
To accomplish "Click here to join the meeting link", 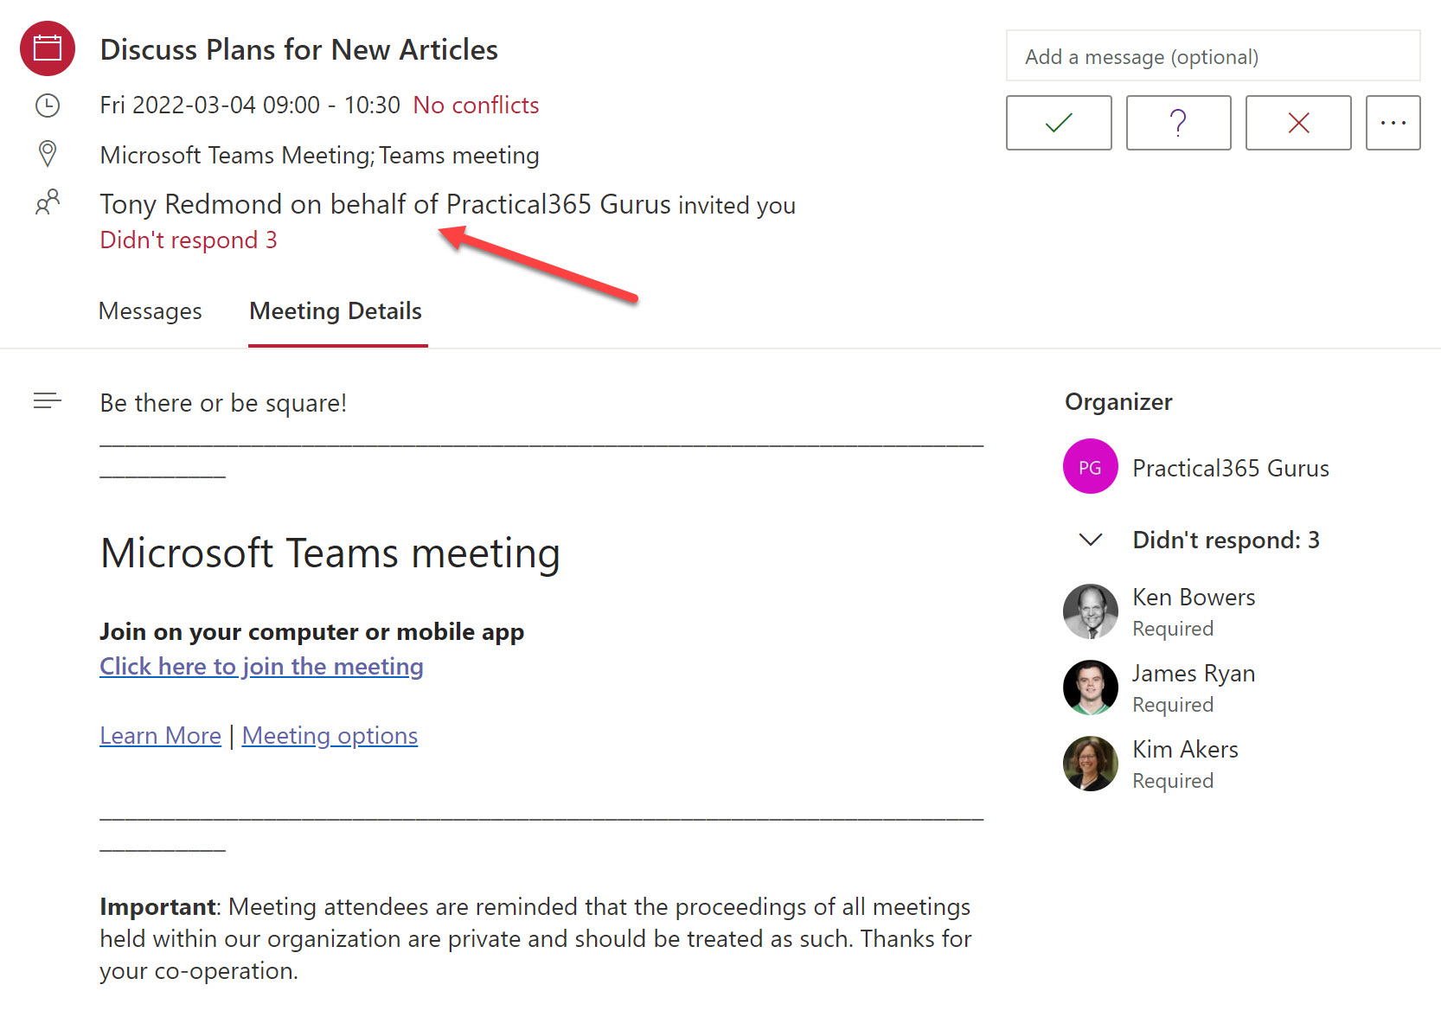I will point(261,667).
